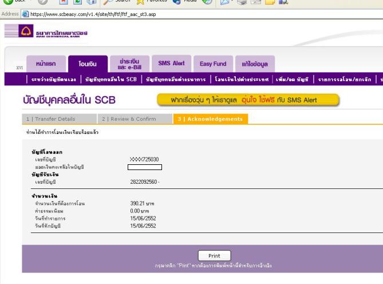The height and width of the screenshot is (284, 383).
Task: Click the Print button
Action: tap(214, 256)
